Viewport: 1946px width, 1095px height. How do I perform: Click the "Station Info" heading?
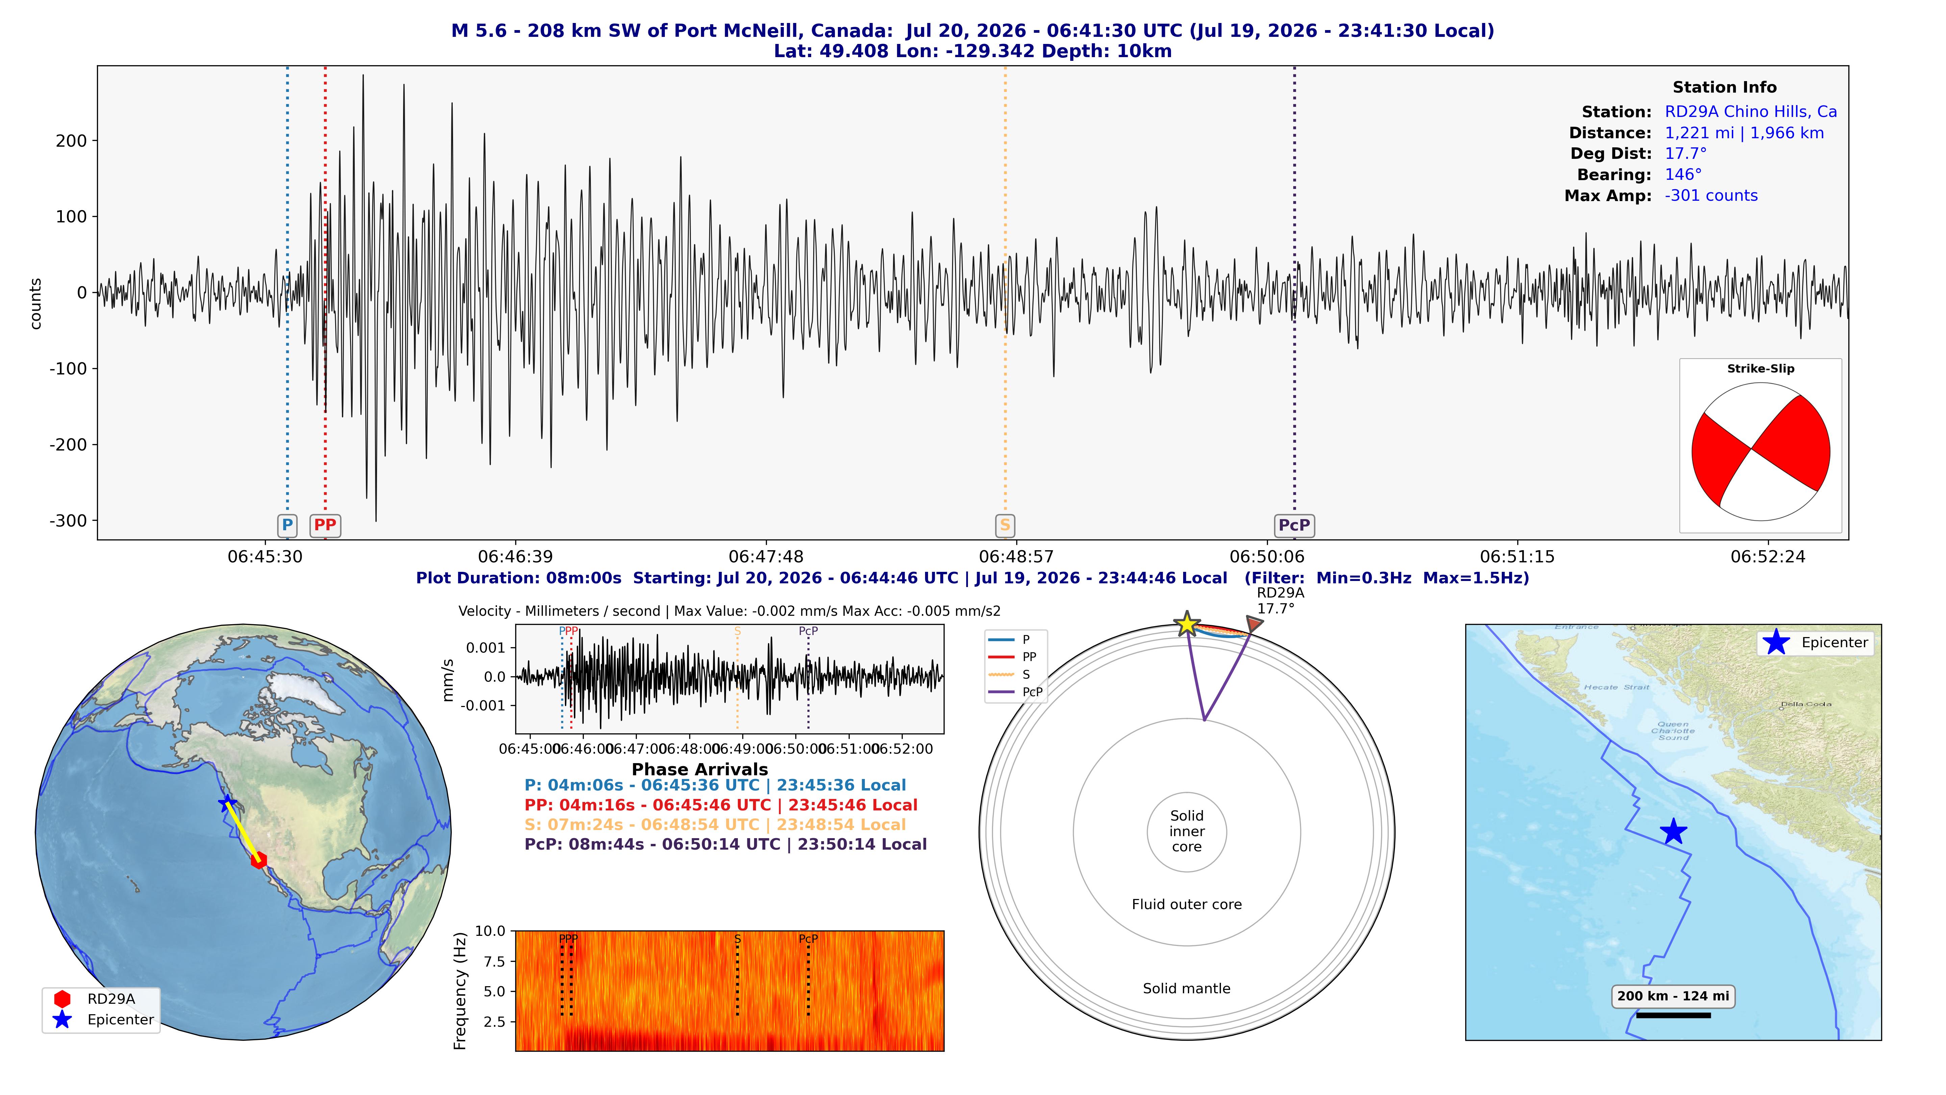(x=1725, y=88)
